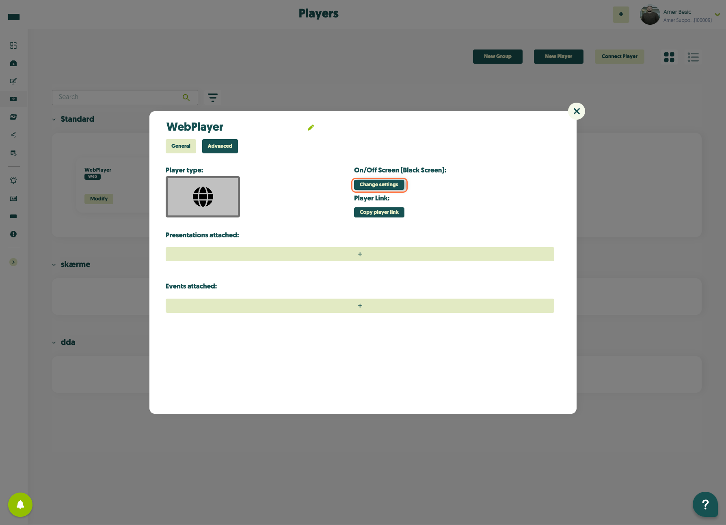Click Copy player link button
Viewport: 726px width, 525px height.
(379, 212)
